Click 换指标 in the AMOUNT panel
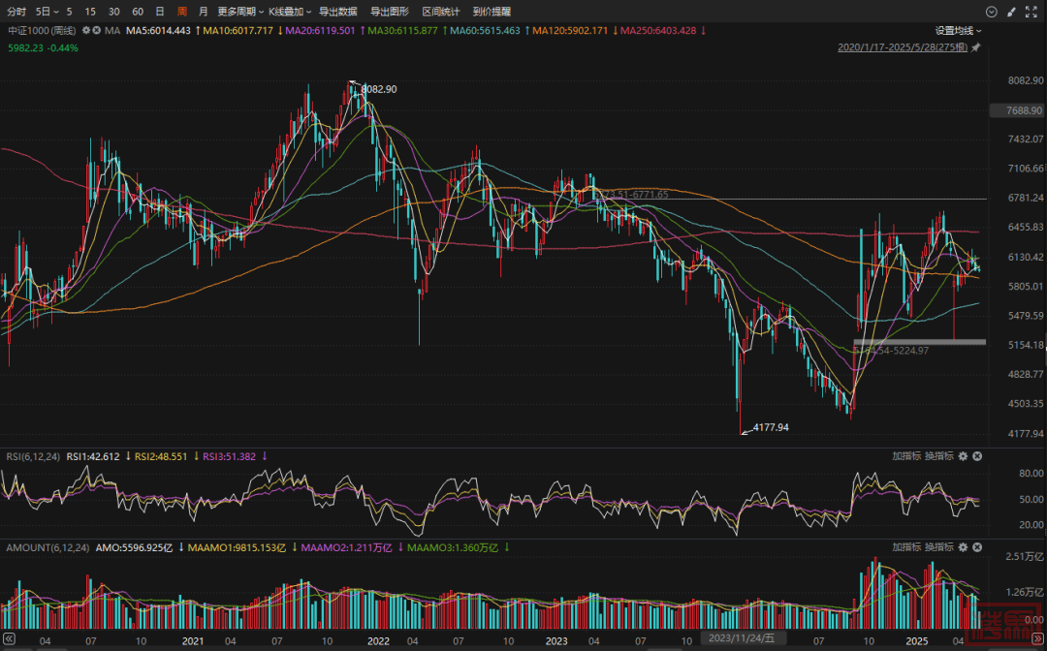 (939, 547)
